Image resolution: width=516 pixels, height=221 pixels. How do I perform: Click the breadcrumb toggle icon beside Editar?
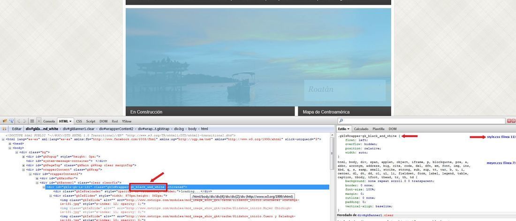(5, 129)
